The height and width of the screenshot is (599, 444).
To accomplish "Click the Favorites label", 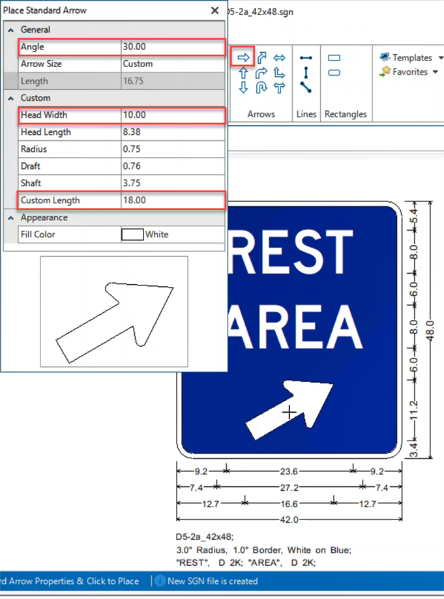I will [x=410, y=72].
